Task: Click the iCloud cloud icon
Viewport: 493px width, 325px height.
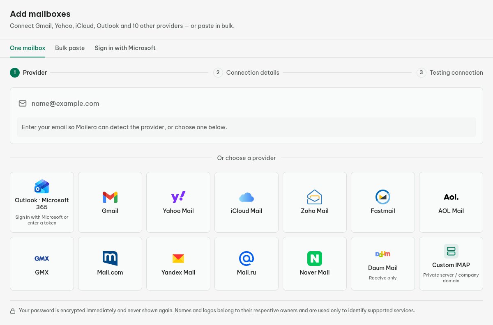Action: pyautogui.click(x=246, y=197)
